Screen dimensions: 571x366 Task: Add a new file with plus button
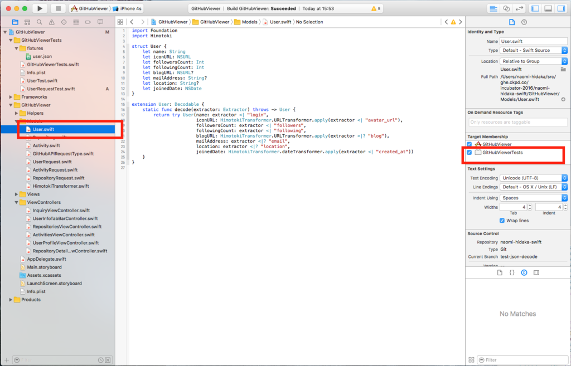coord(7,360)
